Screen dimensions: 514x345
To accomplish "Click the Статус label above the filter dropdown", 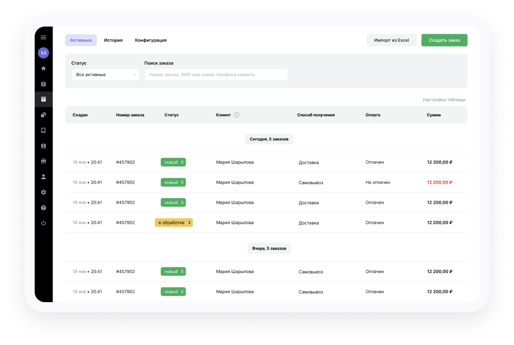I will point(79,63).
